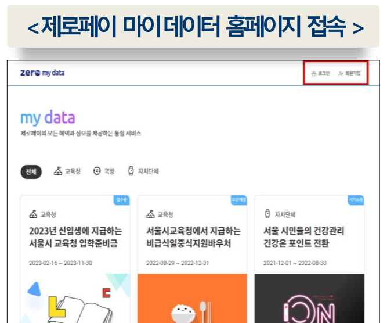Click the 자치단체 filter watch icon
The image size is (387, 323).
[x=131, y=171]
